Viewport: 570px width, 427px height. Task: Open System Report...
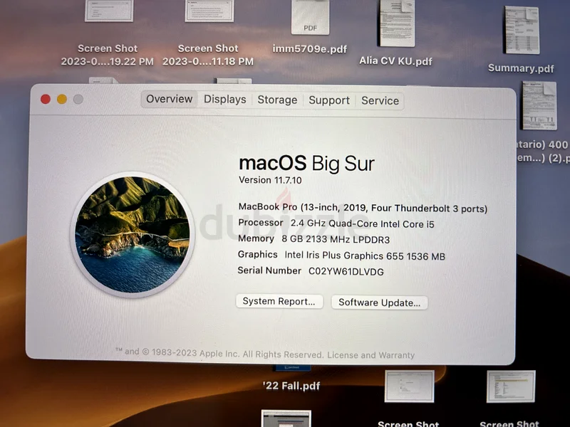[x=279, y=301]
